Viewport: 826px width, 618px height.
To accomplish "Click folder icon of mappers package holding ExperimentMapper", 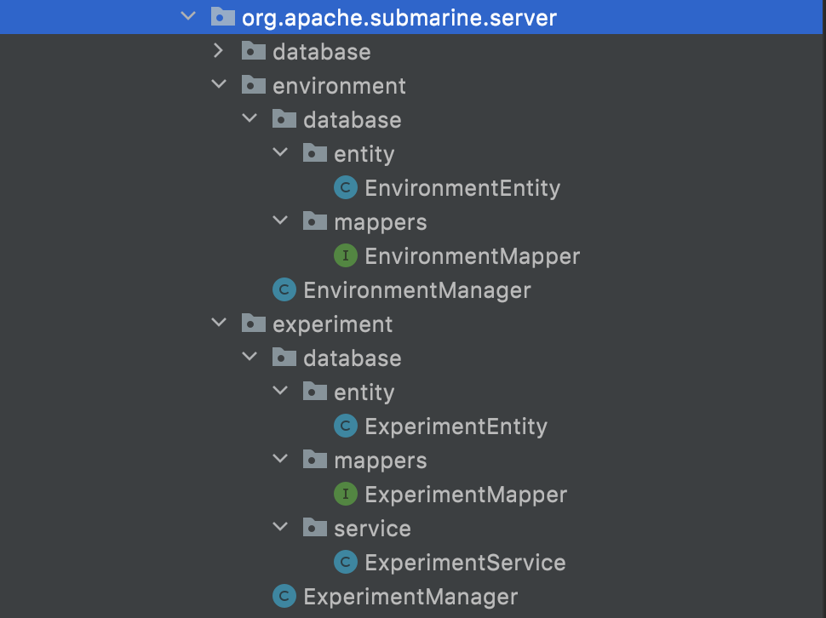I will 315,460.
